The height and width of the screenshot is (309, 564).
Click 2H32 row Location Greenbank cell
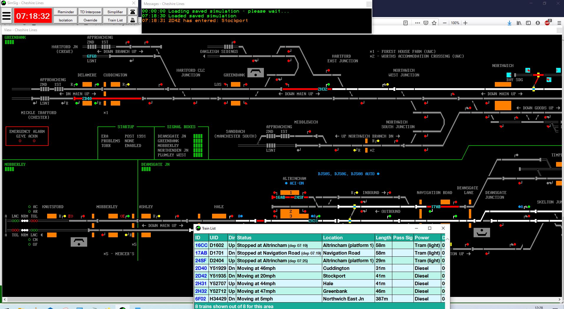coord(348,291)
